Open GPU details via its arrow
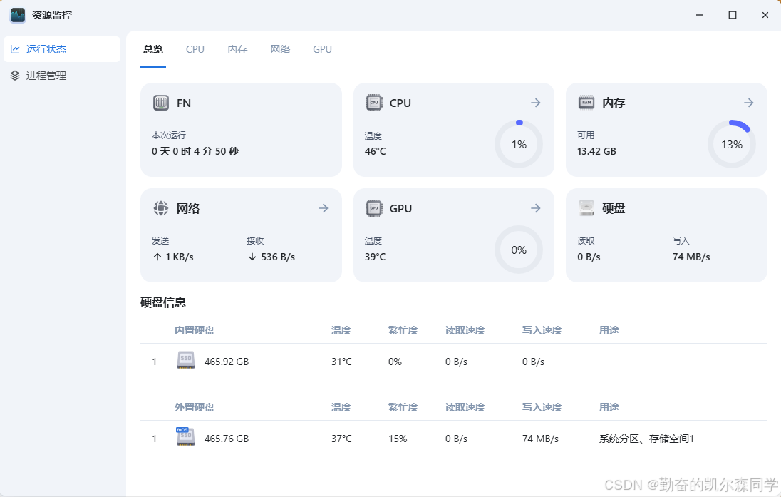This screenshot has height=497, width=781. pyautogui.click(x=535, y=208)
